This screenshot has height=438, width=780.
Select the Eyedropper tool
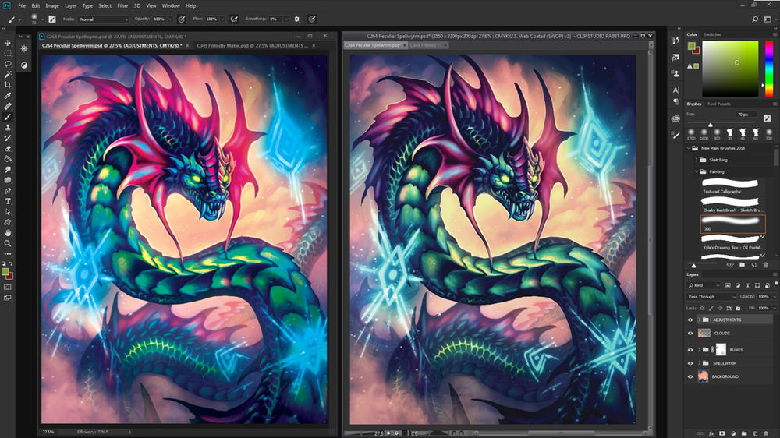click(x=8, y=95)
